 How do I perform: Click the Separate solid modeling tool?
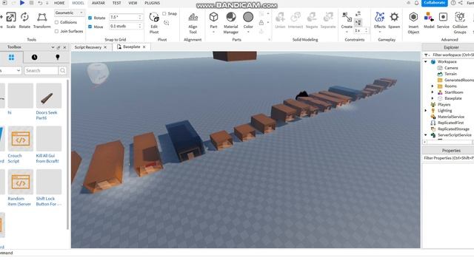click(x=328, y=20)
